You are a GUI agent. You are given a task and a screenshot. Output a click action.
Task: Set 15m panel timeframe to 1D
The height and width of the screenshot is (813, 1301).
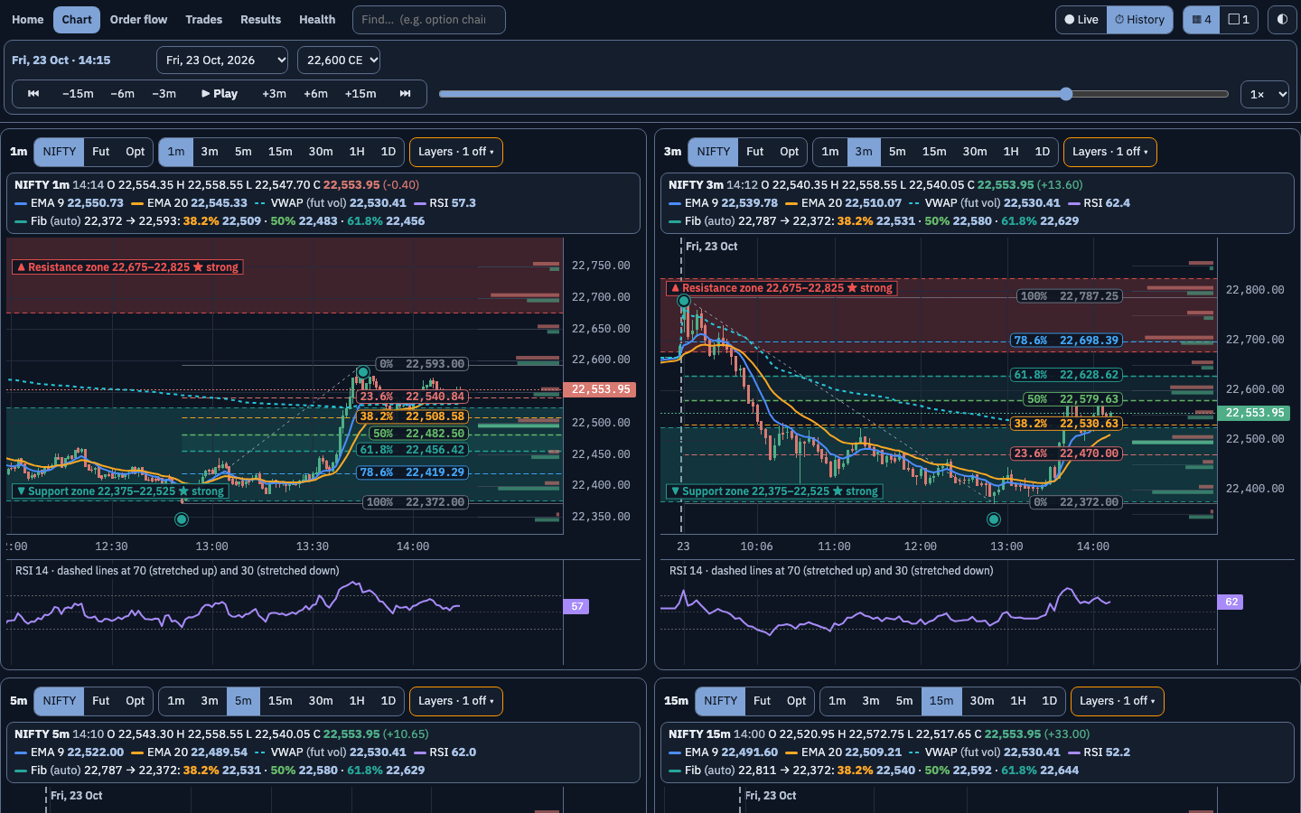click(x=1050, y=701)
